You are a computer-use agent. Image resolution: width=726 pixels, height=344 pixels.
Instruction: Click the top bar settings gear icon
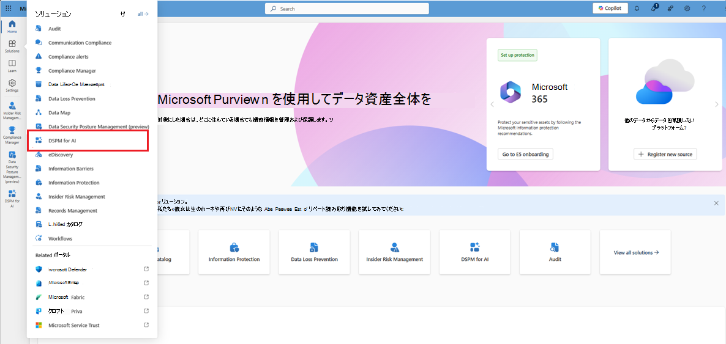pyautogui.click(x=687, y=9)
